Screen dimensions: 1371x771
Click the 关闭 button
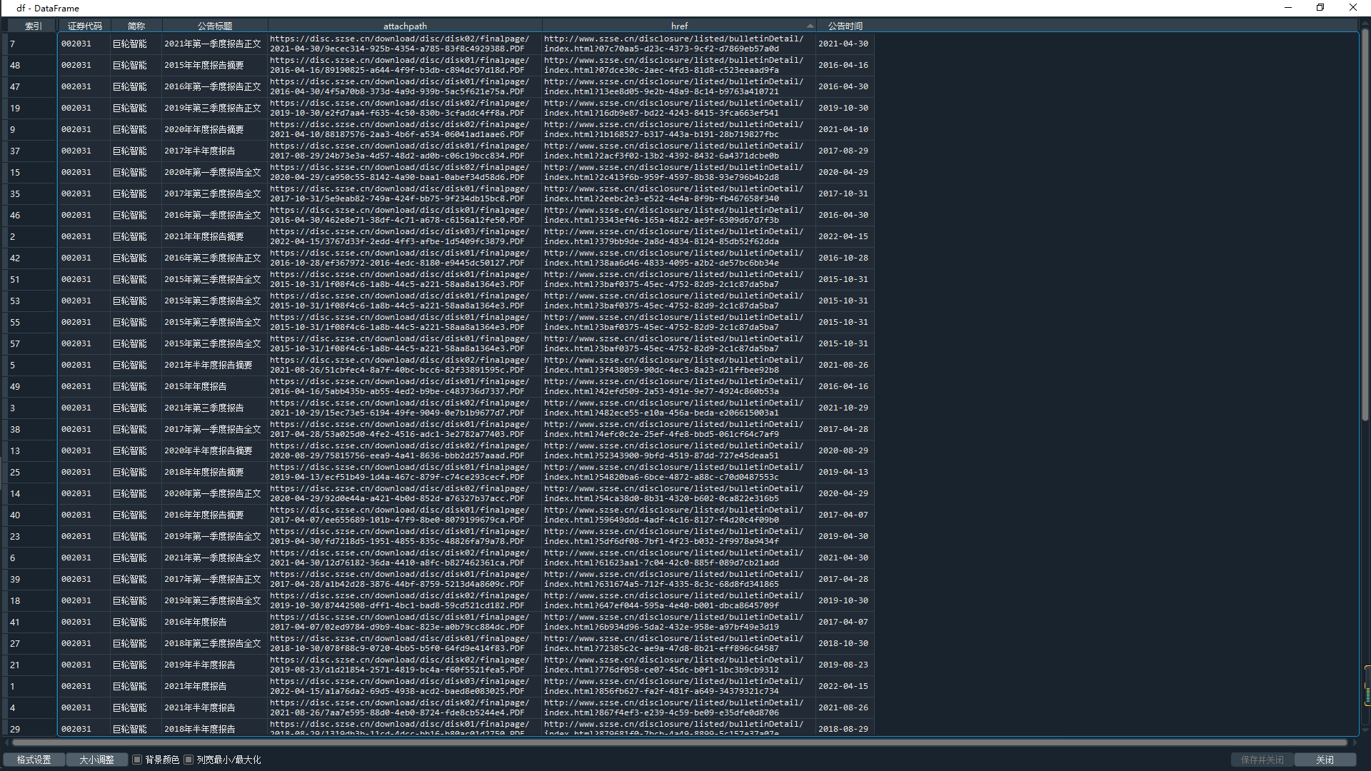pyautogui.click(x=1325, y=760)
